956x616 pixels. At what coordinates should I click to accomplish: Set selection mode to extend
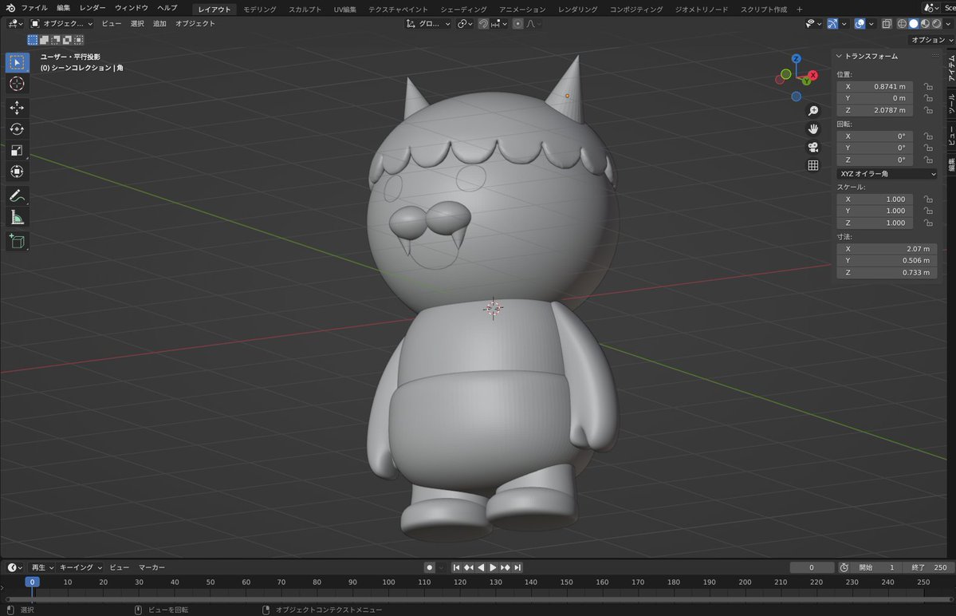[x=45, y=40]
